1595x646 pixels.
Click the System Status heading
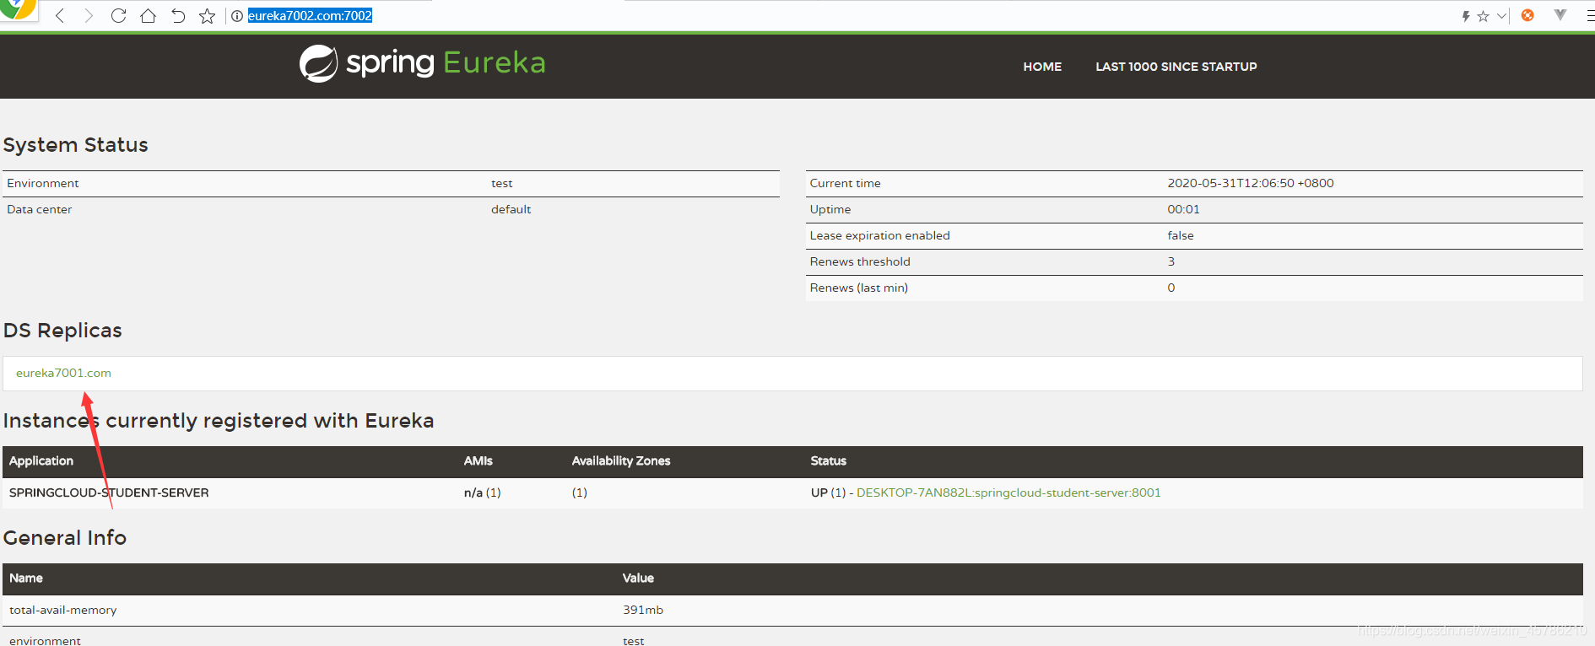(x=76, y=145)
